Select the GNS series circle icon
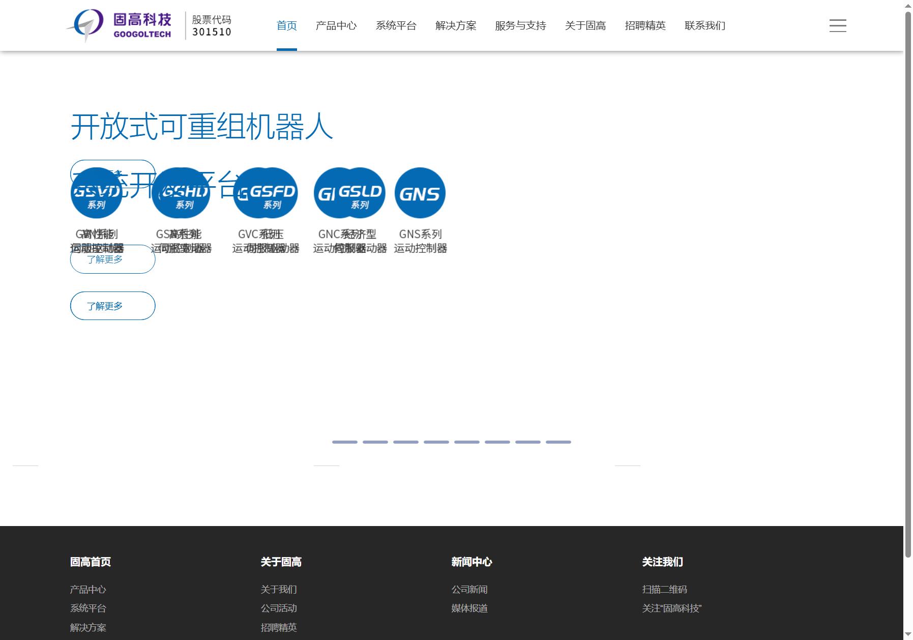The width and height of the screenshot is (913, 640). [x=420, y=193]
